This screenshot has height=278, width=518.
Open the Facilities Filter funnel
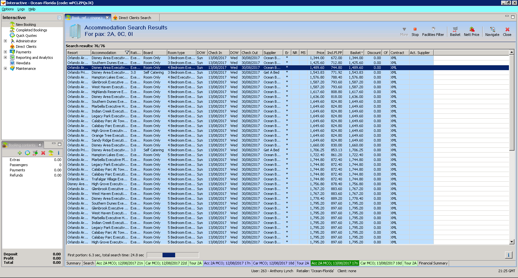pyautogui.click(x=433, y=29)
